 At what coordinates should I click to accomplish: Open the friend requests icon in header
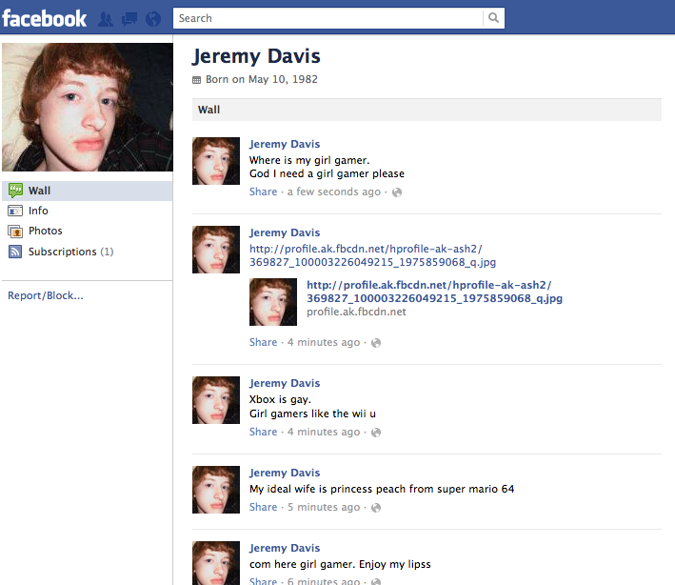[x=106, y=19]
